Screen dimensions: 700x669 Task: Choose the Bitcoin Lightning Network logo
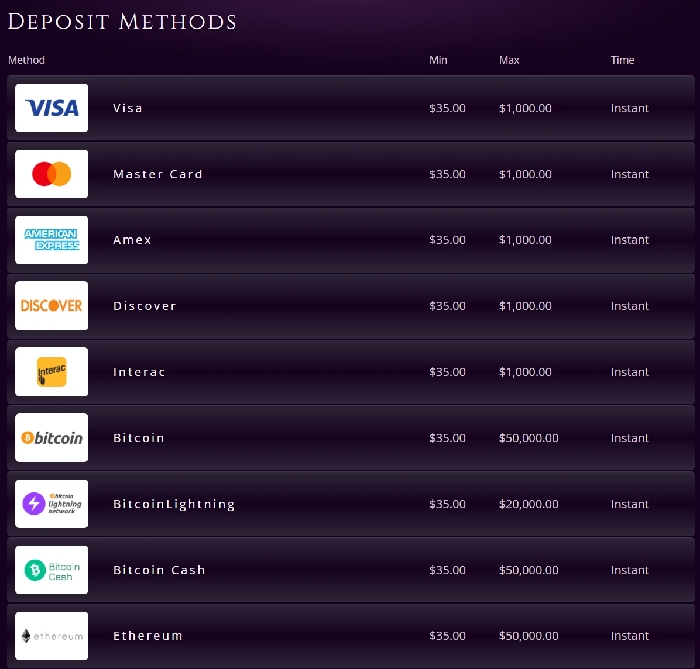(x=52, y=504)
